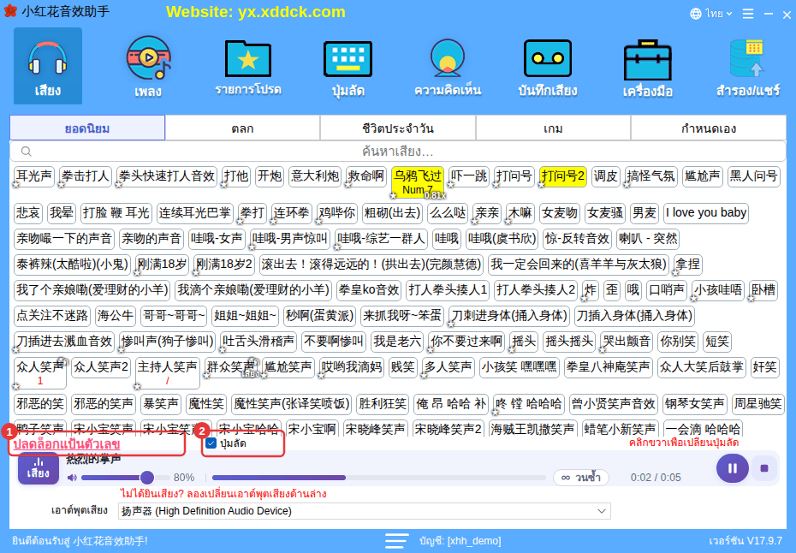Switch to the ตลก tab

click(x=243, y=128)
